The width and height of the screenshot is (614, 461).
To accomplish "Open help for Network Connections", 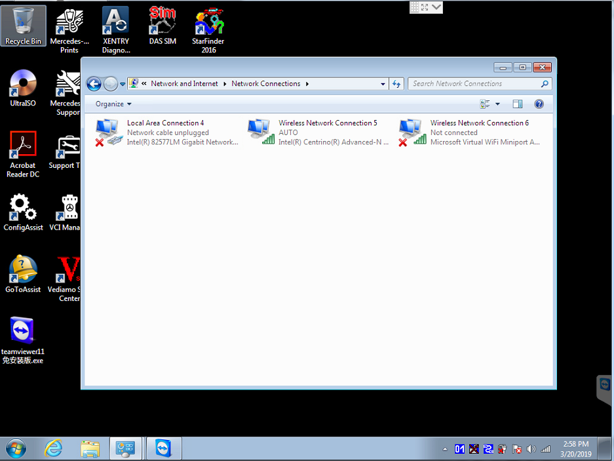I will 539,104.
